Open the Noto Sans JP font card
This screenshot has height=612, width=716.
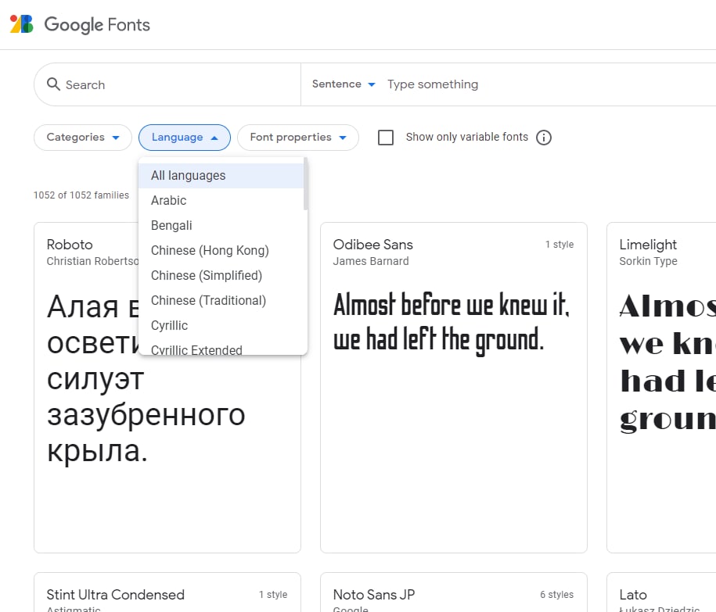(453, 592)
